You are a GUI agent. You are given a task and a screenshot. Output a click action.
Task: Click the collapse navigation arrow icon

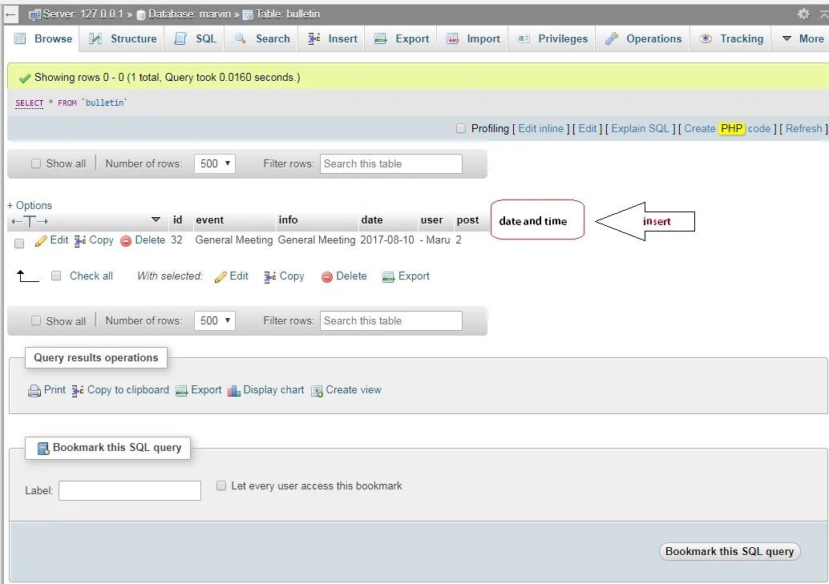tap(10, 14)
